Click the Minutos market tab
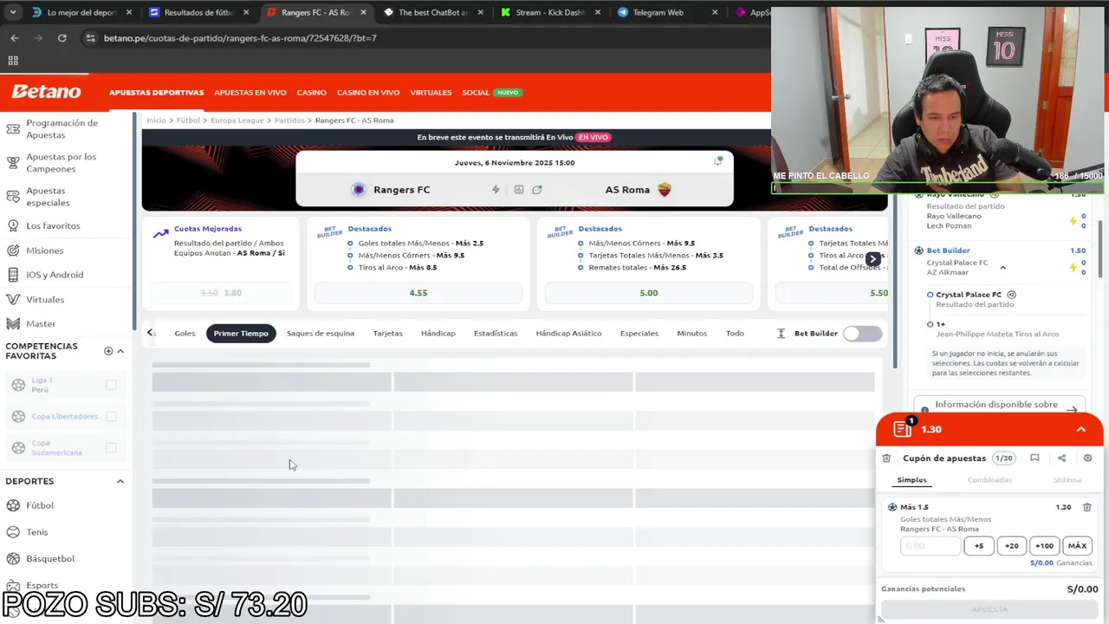 (x=691, y=334)
